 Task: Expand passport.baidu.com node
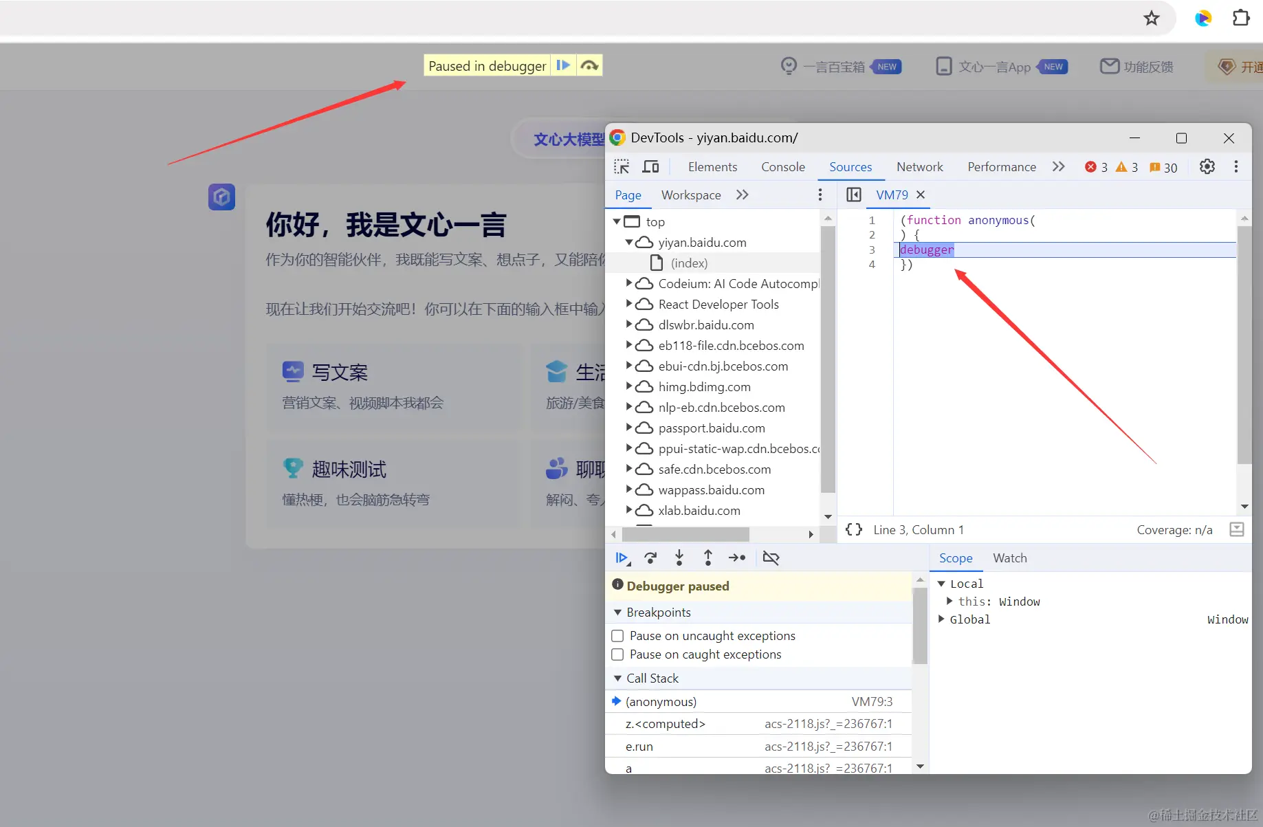pyautogui.click(x=628, y=428)
